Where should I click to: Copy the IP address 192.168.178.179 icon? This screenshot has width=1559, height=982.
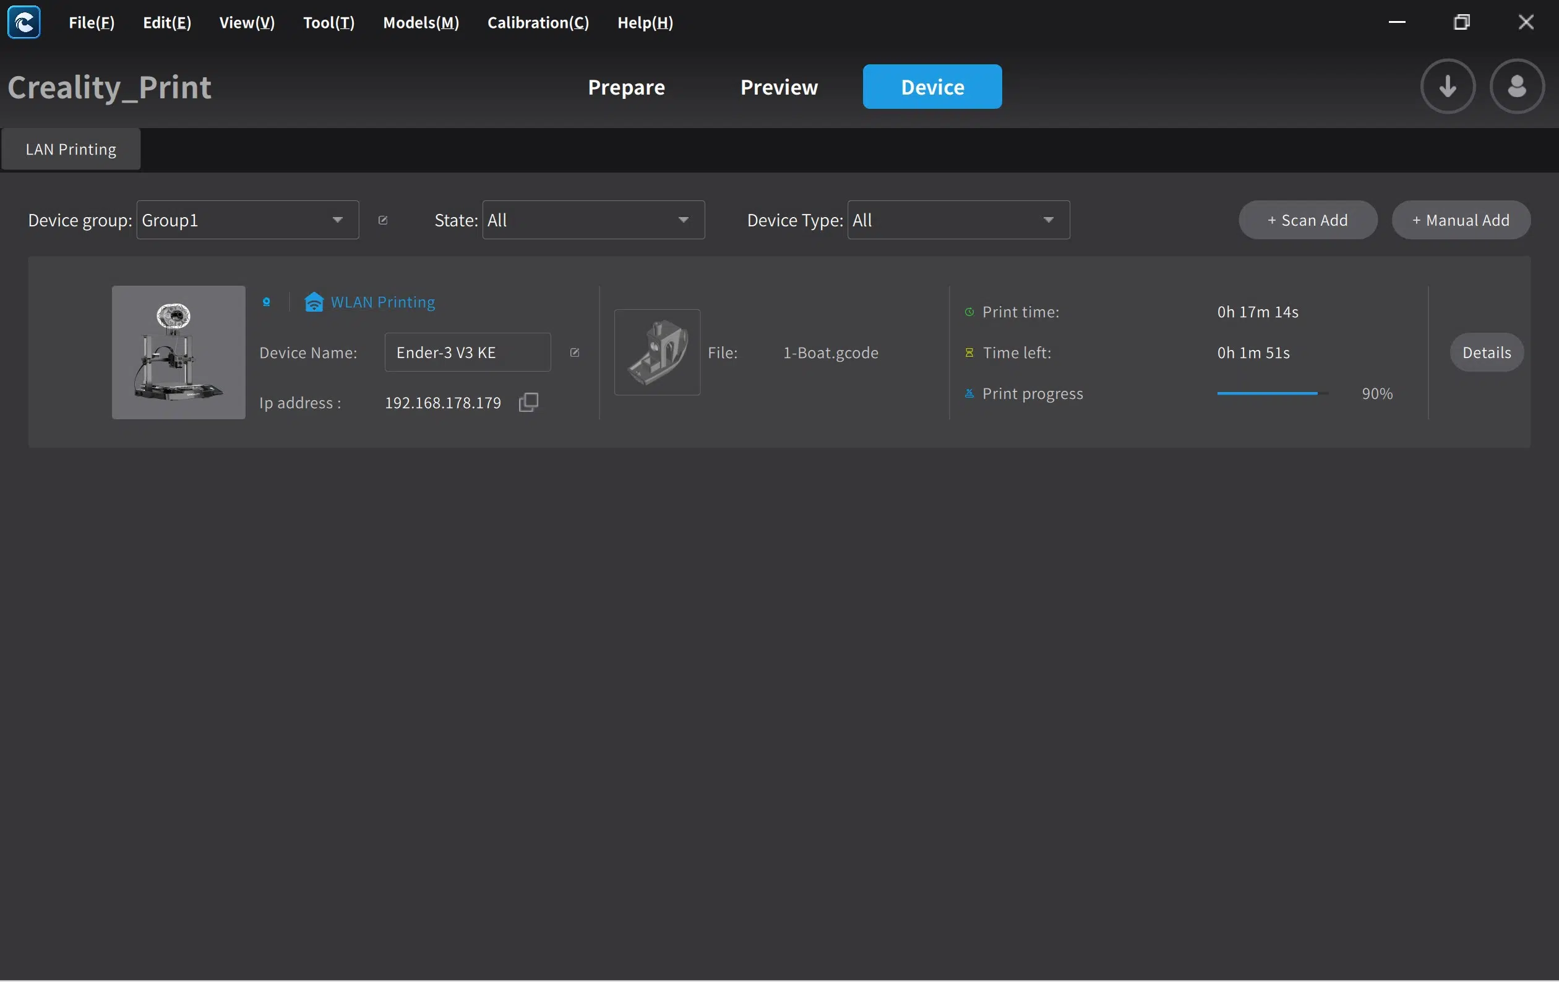pos(528,403)
